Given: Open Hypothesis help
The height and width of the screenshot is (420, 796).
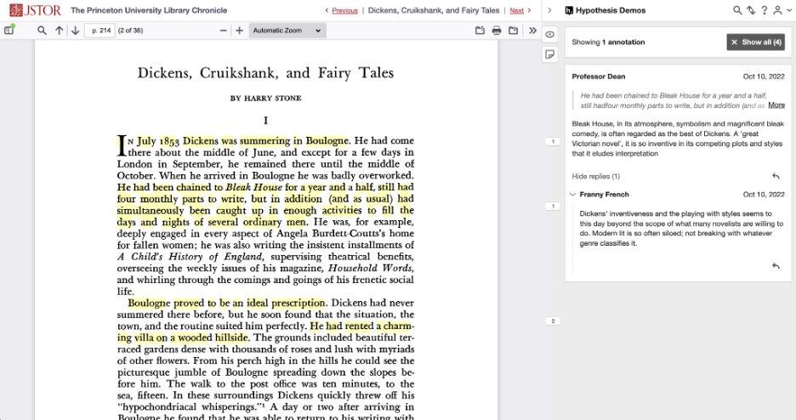Looking at the screenshot, I should (764, 10).
